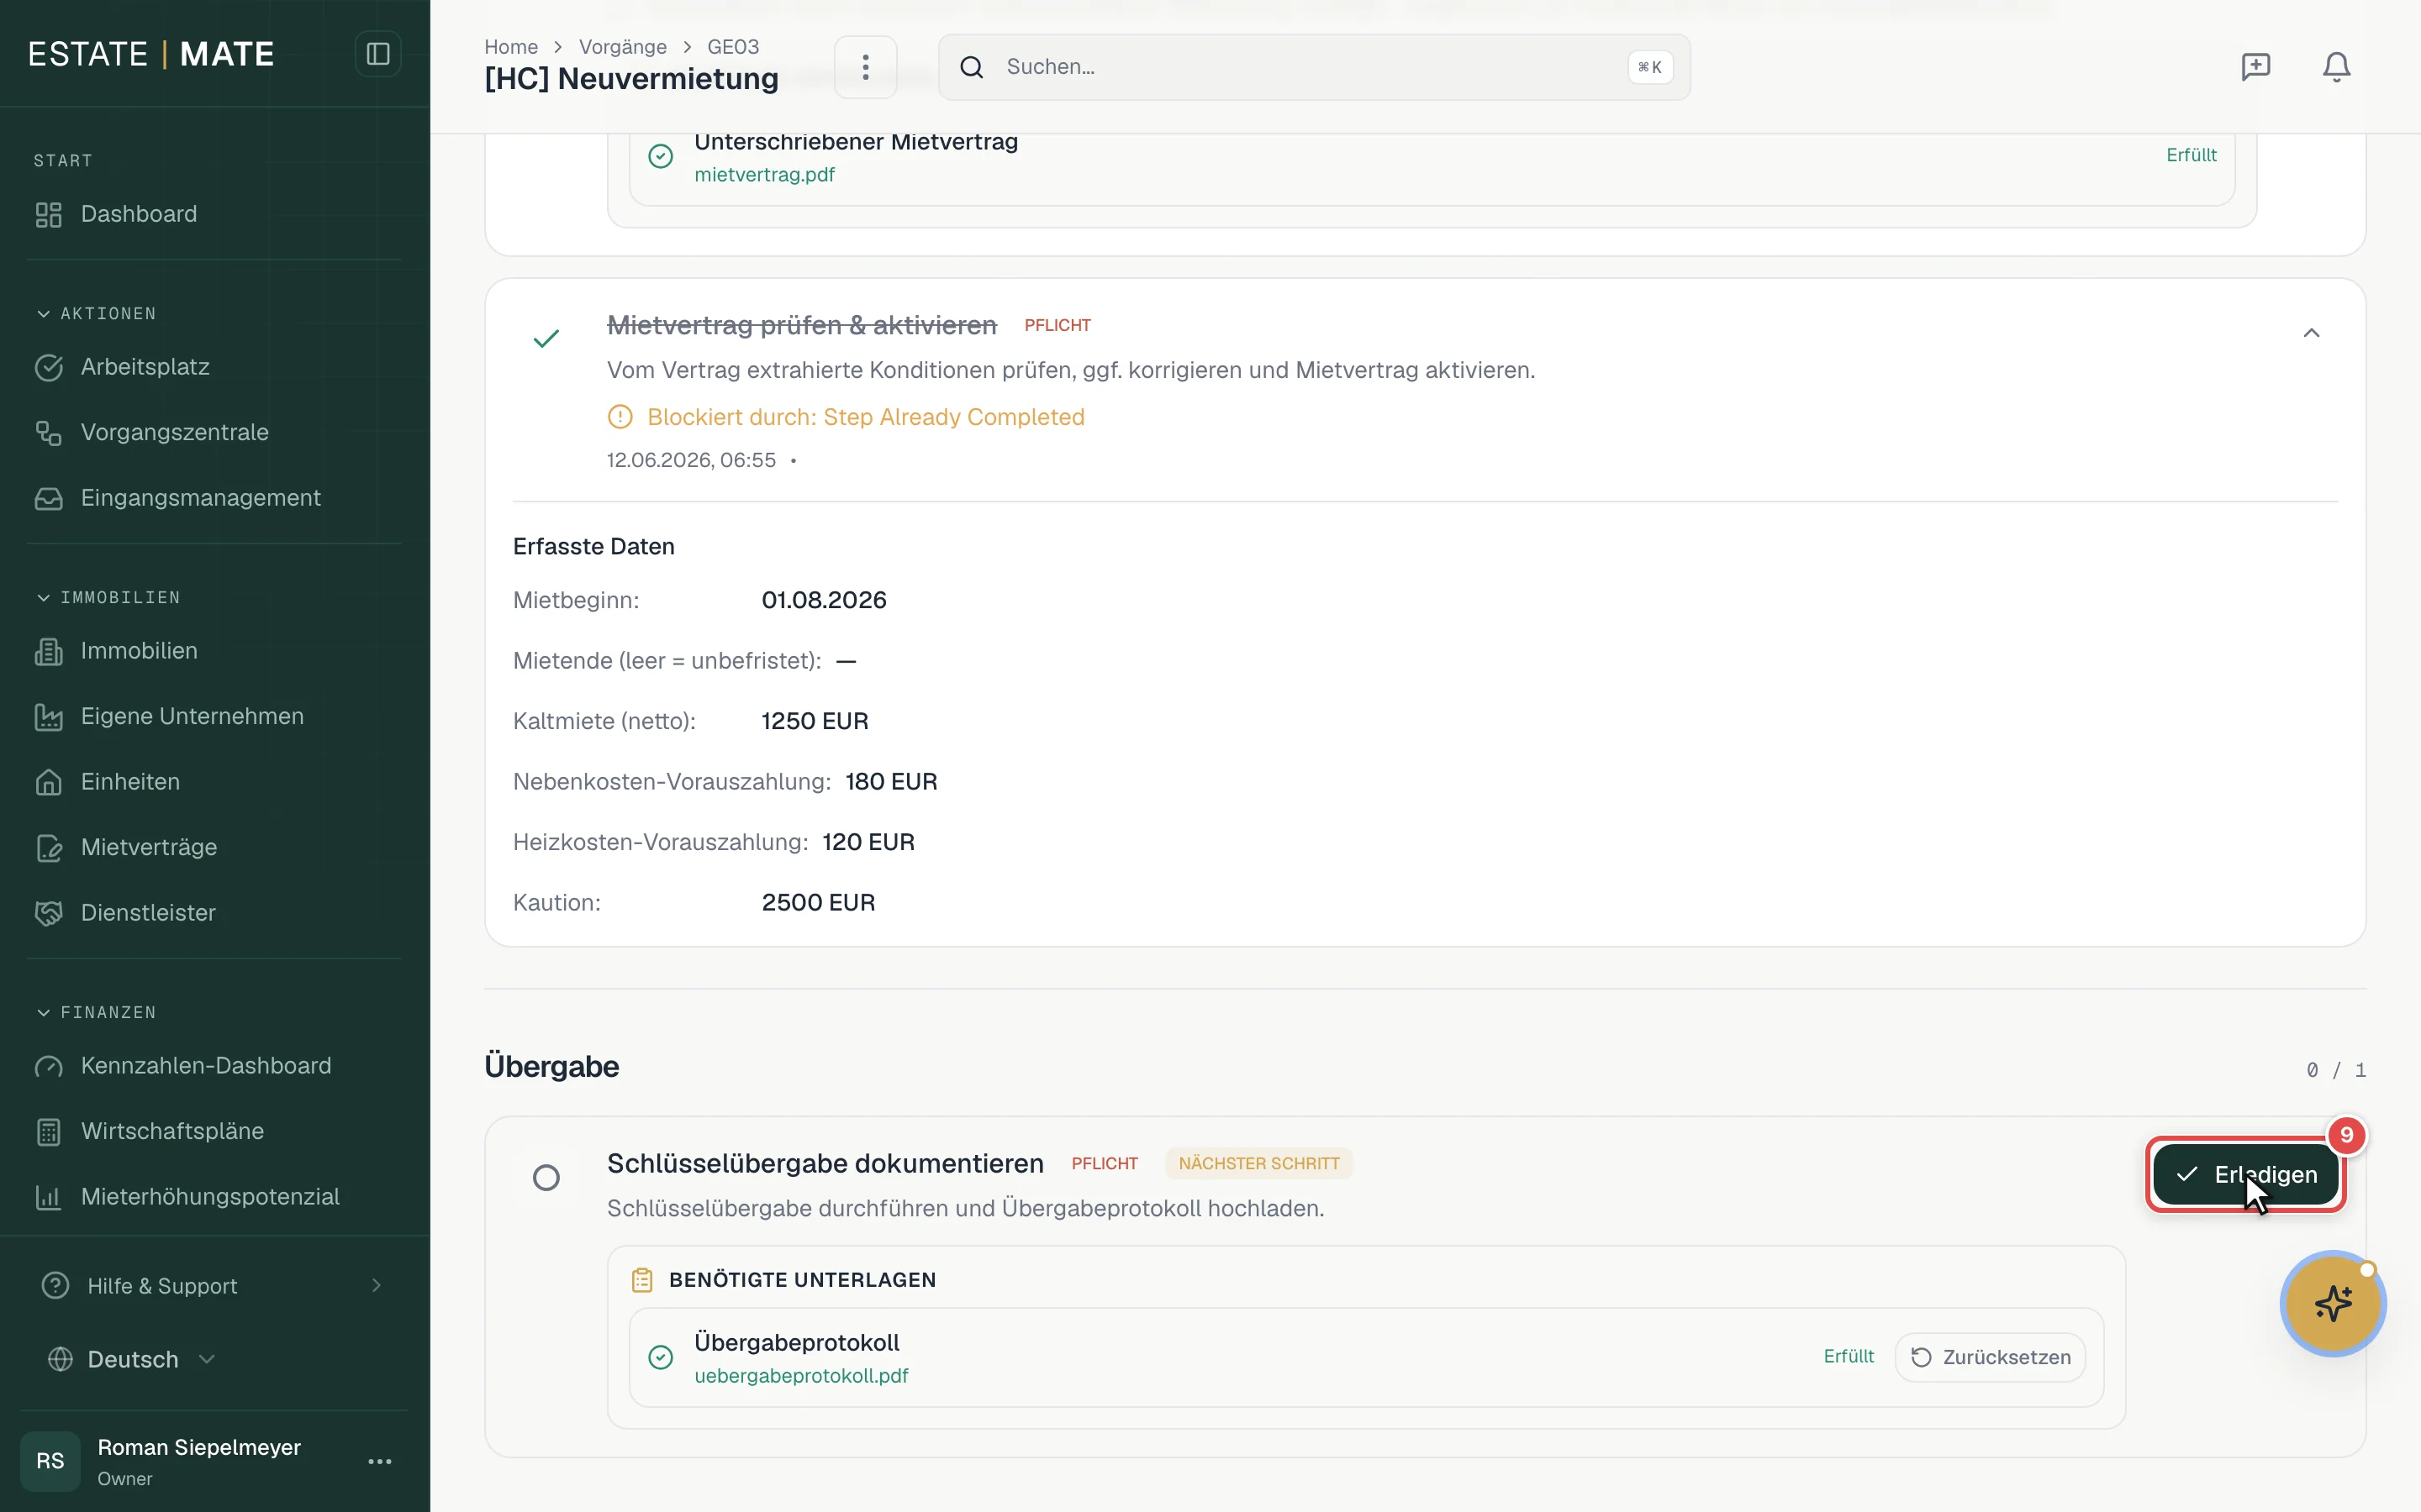Screen dimensions: 2421x1512
Task: Reset the Übergabeprotokoll with Zurücksetzen
Action: [1990, 1357]
